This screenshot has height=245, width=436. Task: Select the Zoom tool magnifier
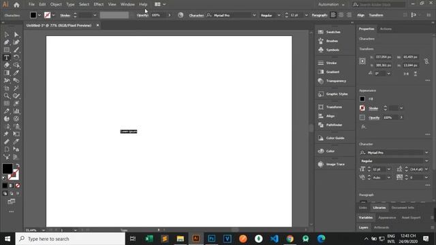(x=6, y=96)
